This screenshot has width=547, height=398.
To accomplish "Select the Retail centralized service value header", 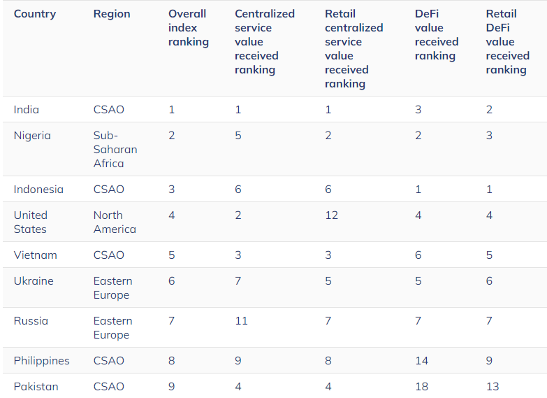I will coord(354,49).
